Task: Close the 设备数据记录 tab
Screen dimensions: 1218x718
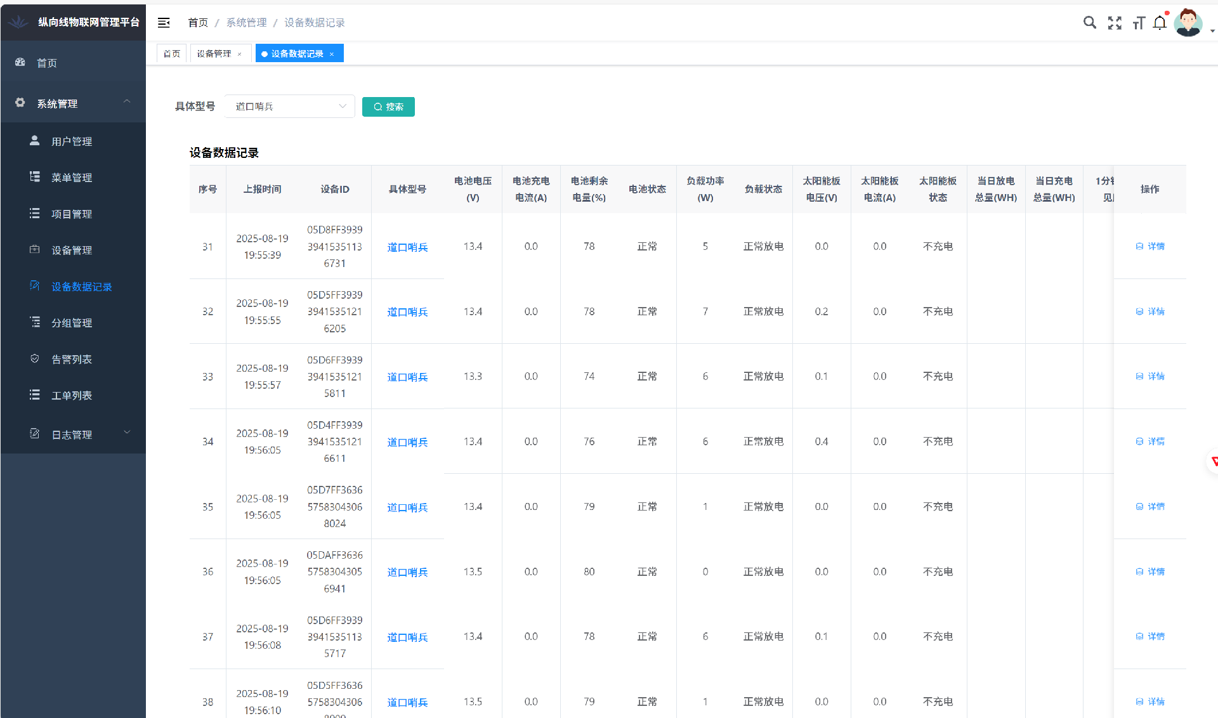Action: point(332,55)
